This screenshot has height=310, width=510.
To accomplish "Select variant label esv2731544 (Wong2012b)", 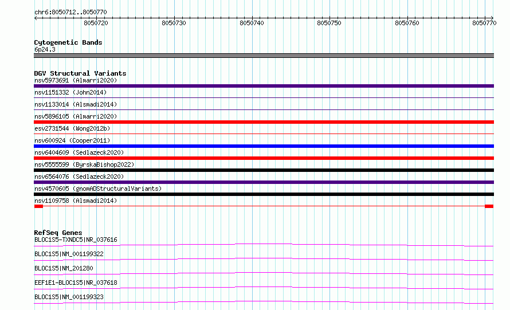I will click(x=72, y=128).
